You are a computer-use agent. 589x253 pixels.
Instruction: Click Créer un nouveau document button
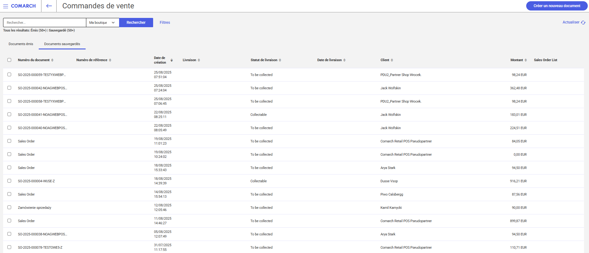click(x=557, y=6)
